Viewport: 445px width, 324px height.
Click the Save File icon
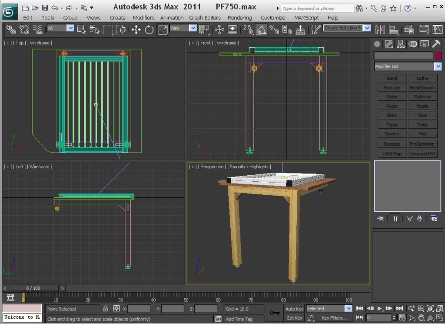tap(45, 8)
